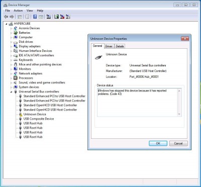Click Update Driver Software toolbar icon
This screenshot has height=187, width=201.
tap(56, 17)
